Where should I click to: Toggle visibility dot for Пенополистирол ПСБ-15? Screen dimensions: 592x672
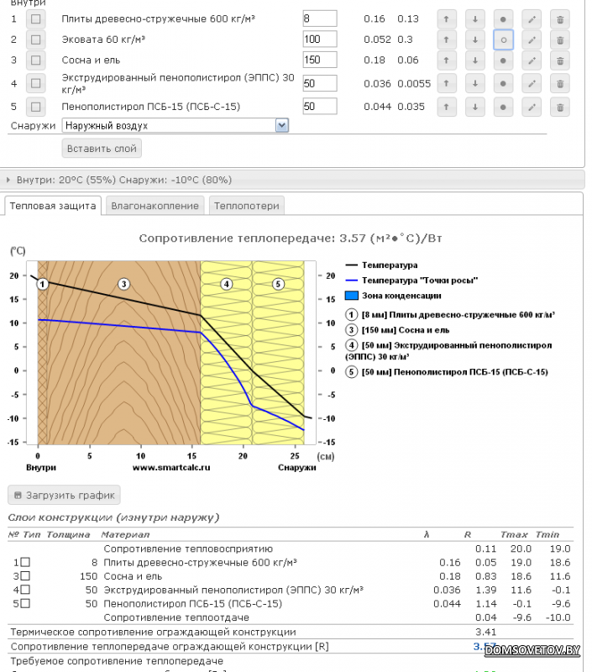click(x=503, y=108)
